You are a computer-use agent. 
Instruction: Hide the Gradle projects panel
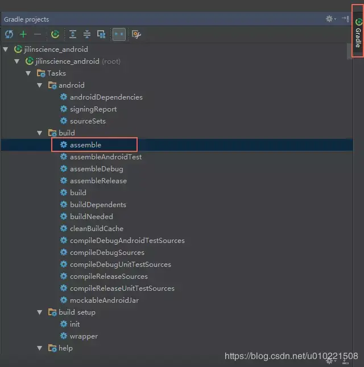345,18
